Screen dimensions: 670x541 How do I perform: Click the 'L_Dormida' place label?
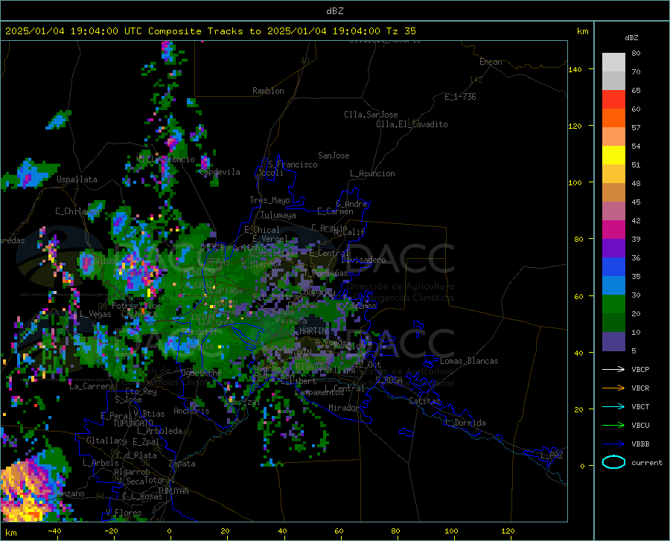pyautogui.click(x=465, y=423)
